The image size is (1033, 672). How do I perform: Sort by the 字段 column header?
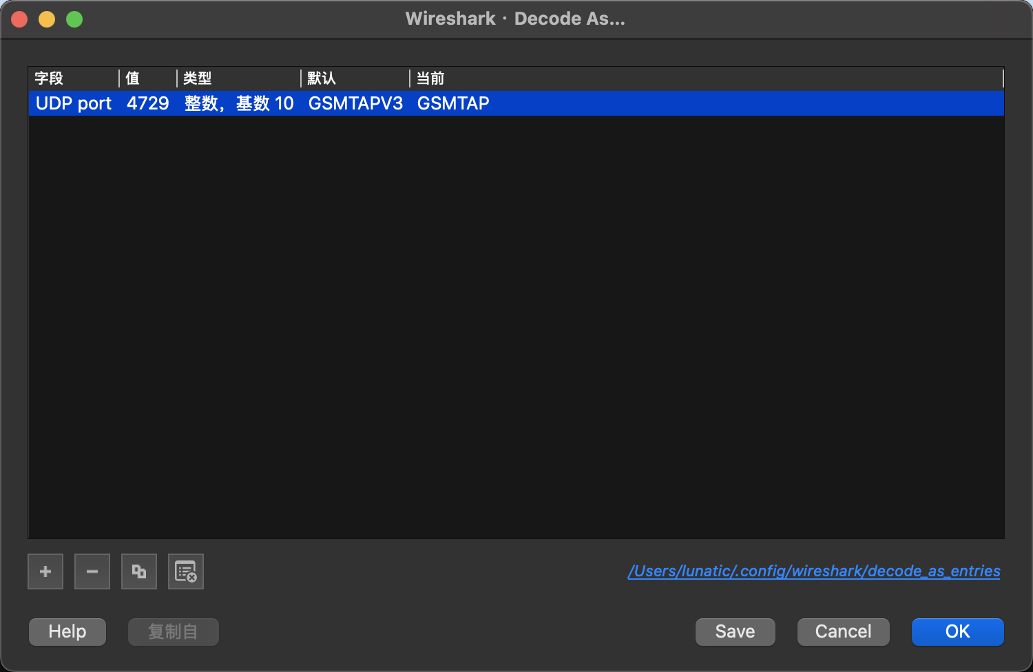(74, 78)
